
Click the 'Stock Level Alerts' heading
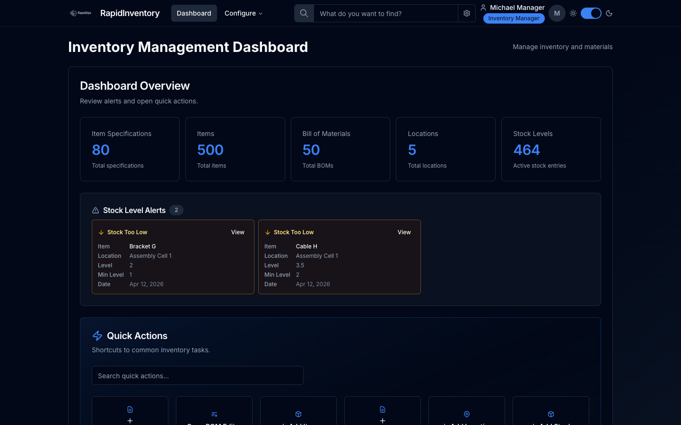[x=134, y=210]
